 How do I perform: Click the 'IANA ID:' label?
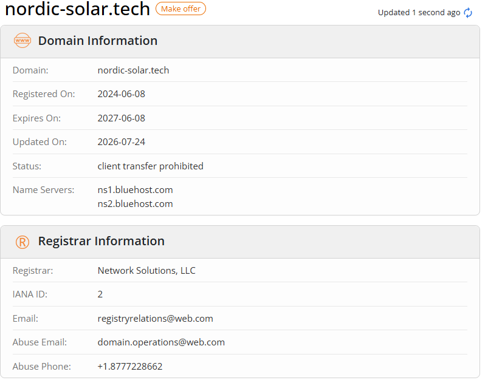pyautogui.click(x=30, y=294)
